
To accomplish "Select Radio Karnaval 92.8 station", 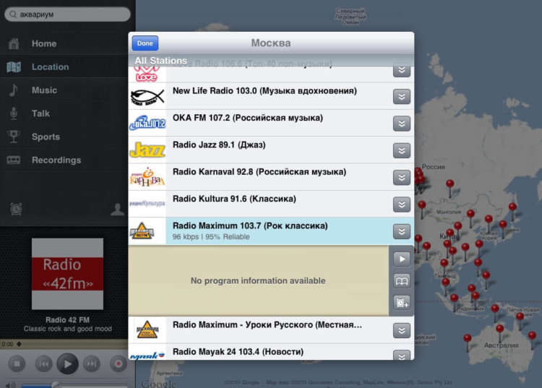I will point(271,177).
